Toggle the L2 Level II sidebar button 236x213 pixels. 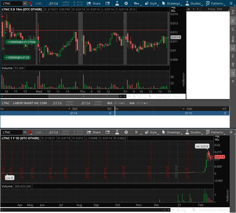(232, 73)
